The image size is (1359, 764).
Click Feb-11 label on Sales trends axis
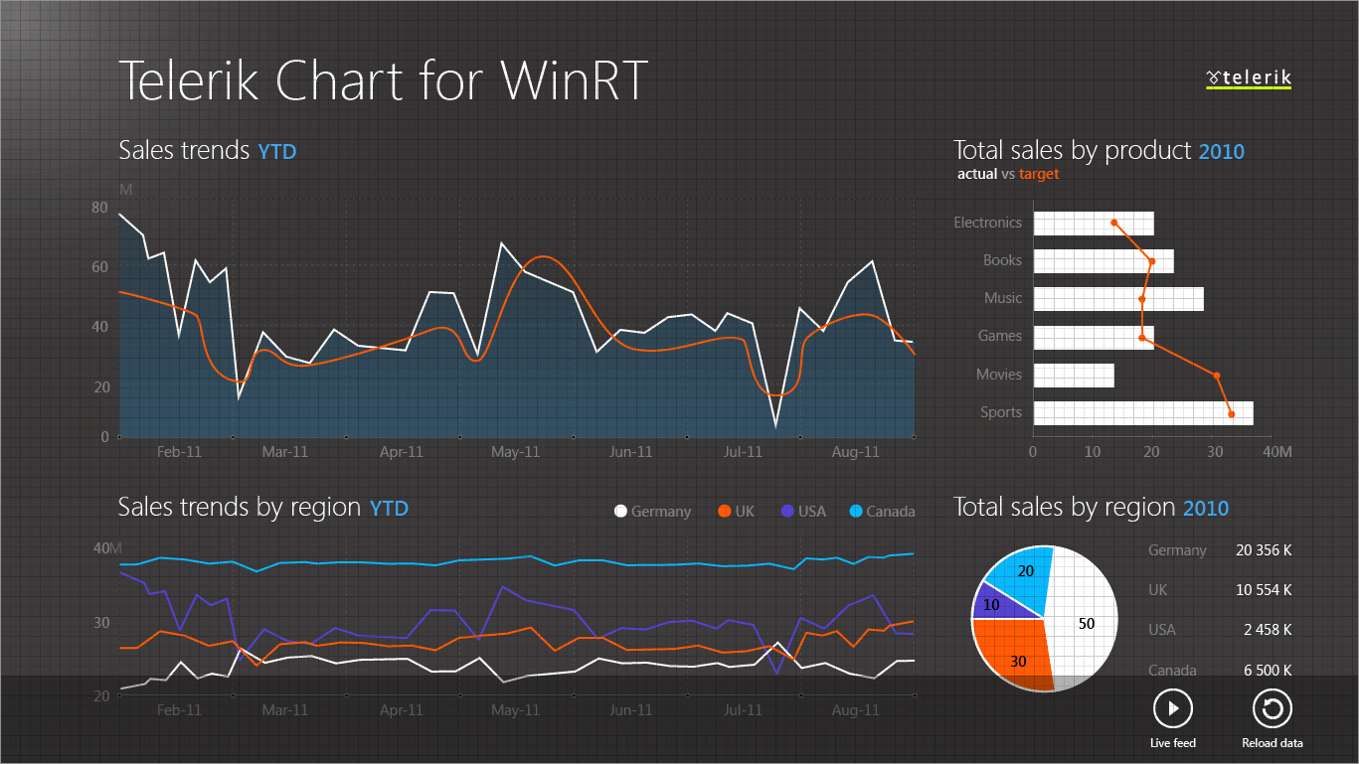click(x=180, y=451)
